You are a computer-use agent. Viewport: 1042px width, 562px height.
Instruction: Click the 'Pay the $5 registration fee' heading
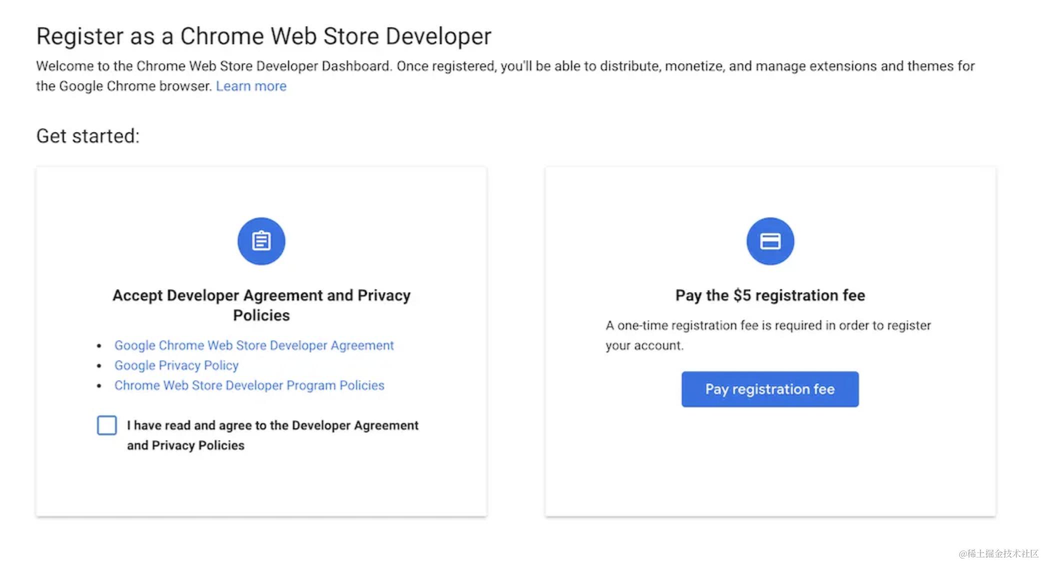(770, 295)
